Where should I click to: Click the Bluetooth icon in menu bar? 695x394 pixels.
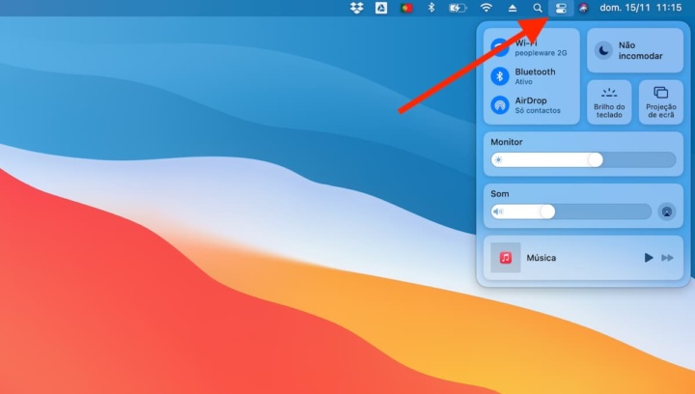click(431, 8)
